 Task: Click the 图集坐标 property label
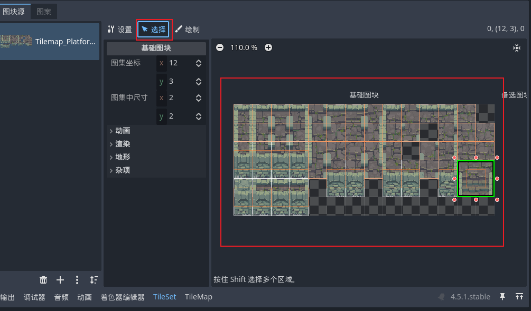point(126,63)
